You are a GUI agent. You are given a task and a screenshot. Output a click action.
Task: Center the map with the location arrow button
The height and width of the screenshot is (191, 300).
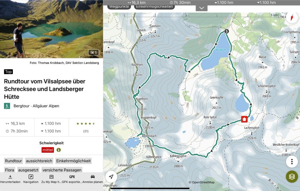click(111, 177)
